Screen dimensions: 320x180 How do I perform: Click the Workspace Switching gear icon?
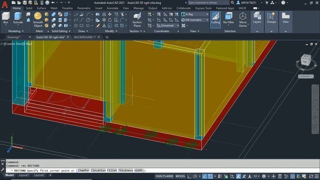pos(263,176)
